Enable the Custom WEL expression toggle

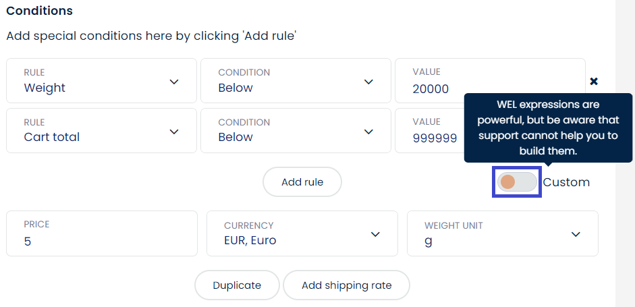[x=517, y=182]
